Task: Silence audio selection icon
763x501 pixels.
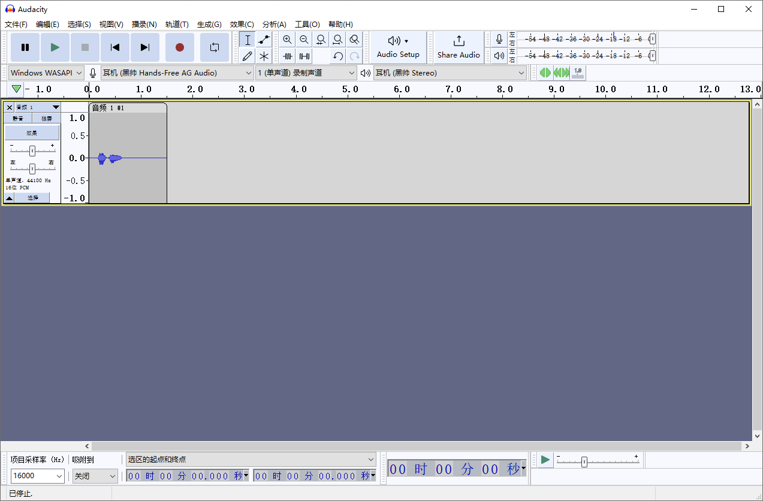Action: pyautogui.click(x=304, y=56)
